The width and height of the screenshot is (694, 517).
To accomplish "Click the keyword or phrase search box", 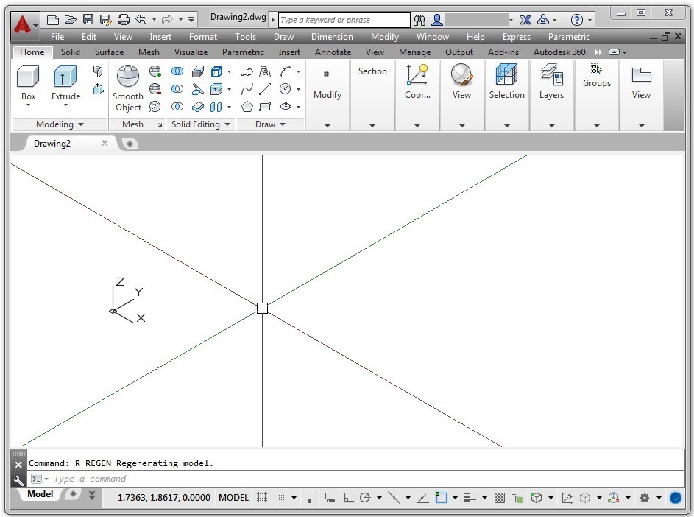I will [x=344, y=20].
